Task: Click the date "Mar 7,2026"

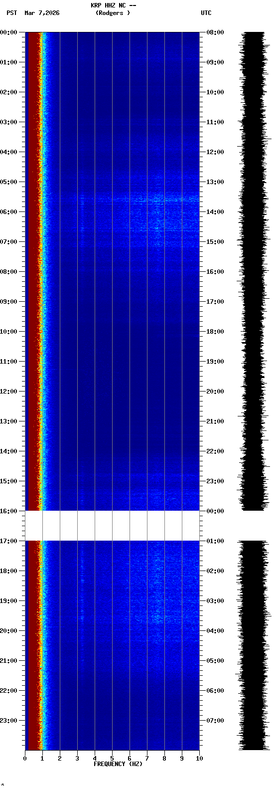Action: [x=42, y=13]
